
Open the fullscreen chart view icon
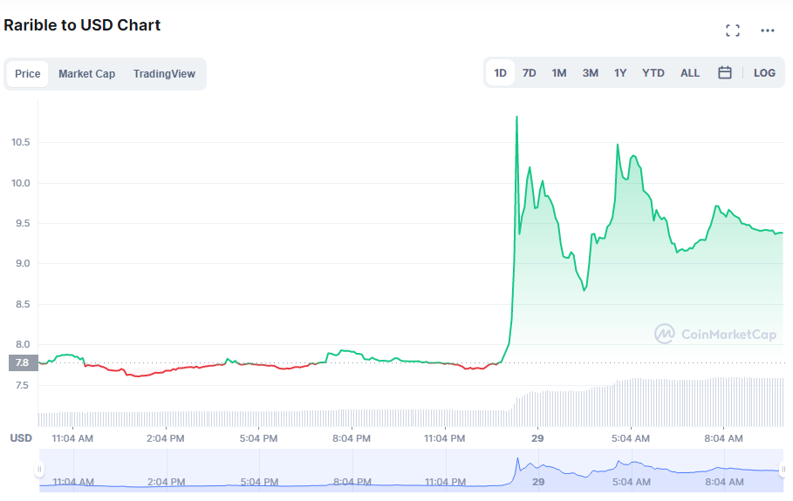click(x=732, y=30)
